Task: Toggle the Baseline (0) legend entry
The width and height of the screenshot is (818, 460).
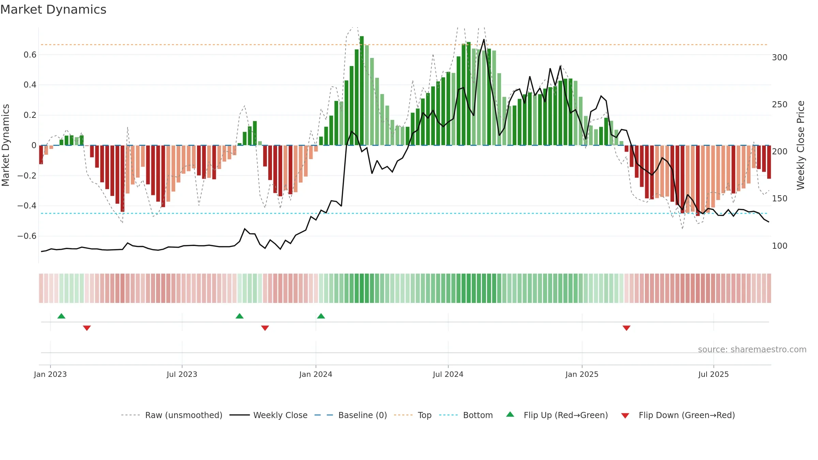Action: [351, 415]
